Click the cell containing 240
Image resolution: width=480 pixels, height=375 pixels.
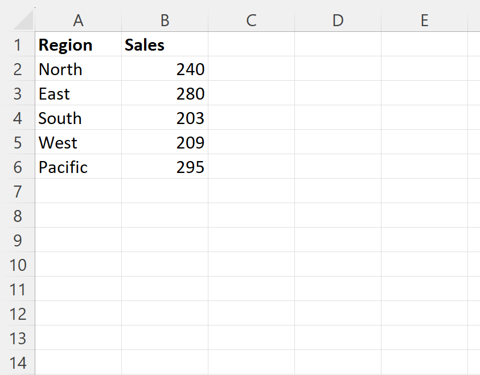coord(165,69)
